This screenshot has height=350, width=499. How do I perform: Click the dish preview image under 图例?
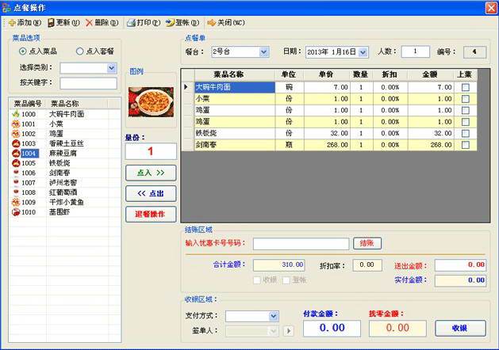[151, 102]
